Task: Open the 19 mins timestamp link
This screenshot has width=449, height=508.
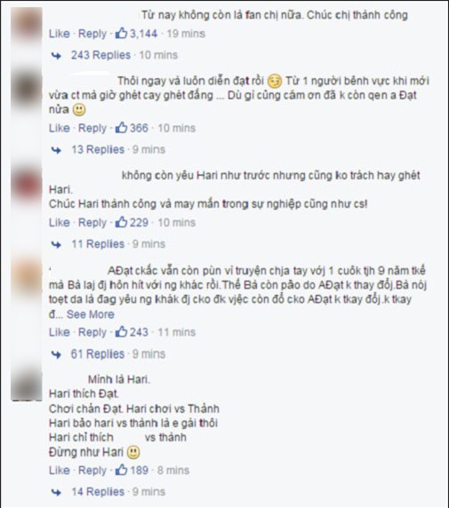Action: click(186, 34)
